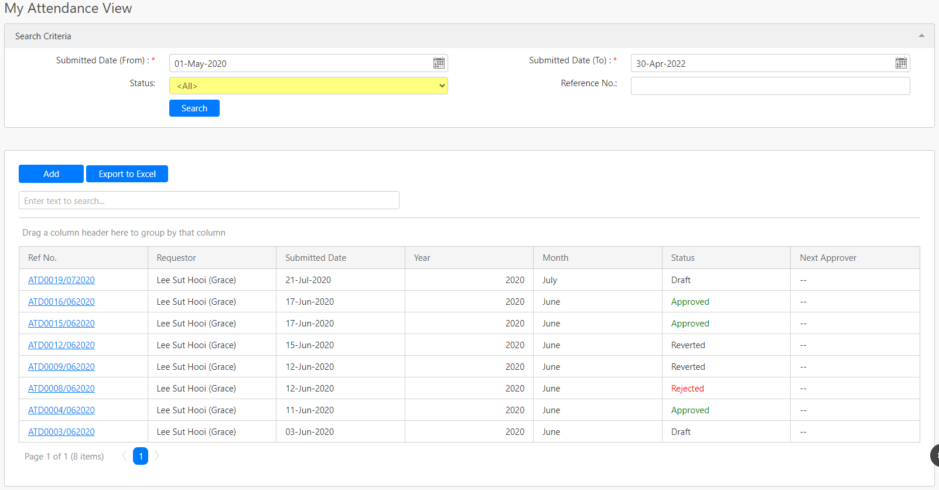Sort by the Ref No. column header
The height and width of the screenshot is (490, 939).
pos(83,258)
